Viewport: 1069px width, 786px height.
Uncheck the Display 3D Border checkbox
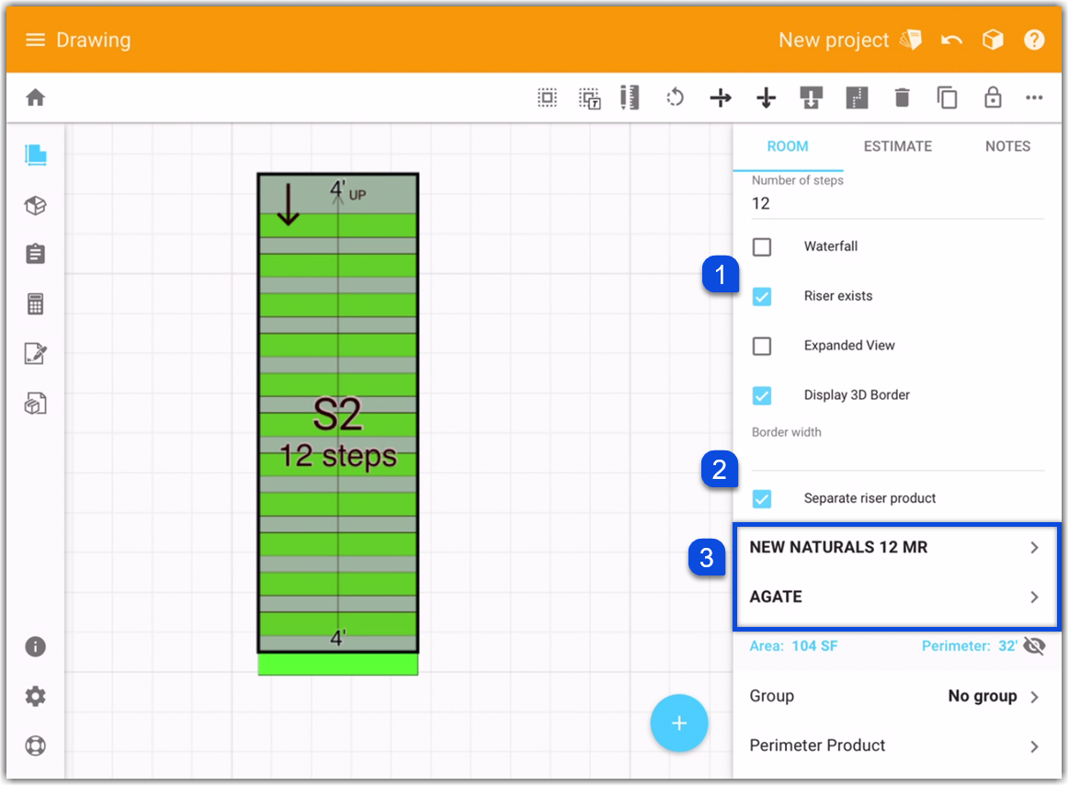(x=761, y=395)
